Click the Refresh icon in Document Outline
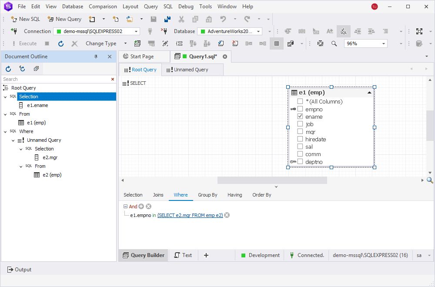 [x=8, y=68]
